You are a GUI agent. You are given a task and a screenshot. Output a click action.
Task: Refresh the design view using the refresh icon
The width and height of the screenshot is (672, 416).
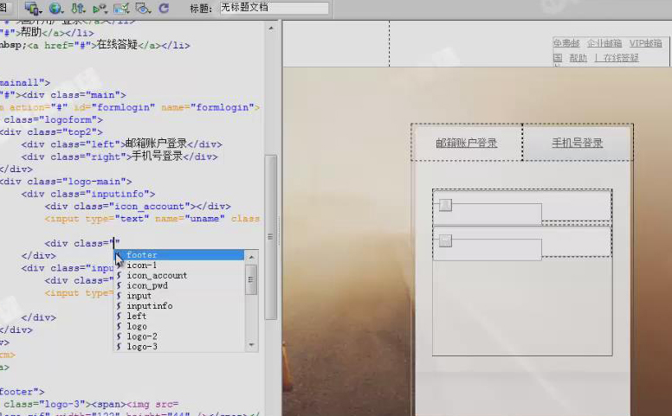pyautogui.click(x=164, y=8)
